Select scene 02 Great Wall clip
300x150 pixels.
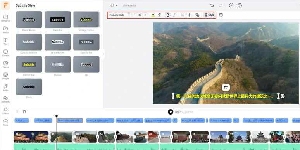[62, 137]
